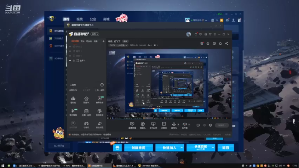Click the store icon button beside 创建房间
The width and height of the screenshot is (299, 168).
tap(117, 147)
